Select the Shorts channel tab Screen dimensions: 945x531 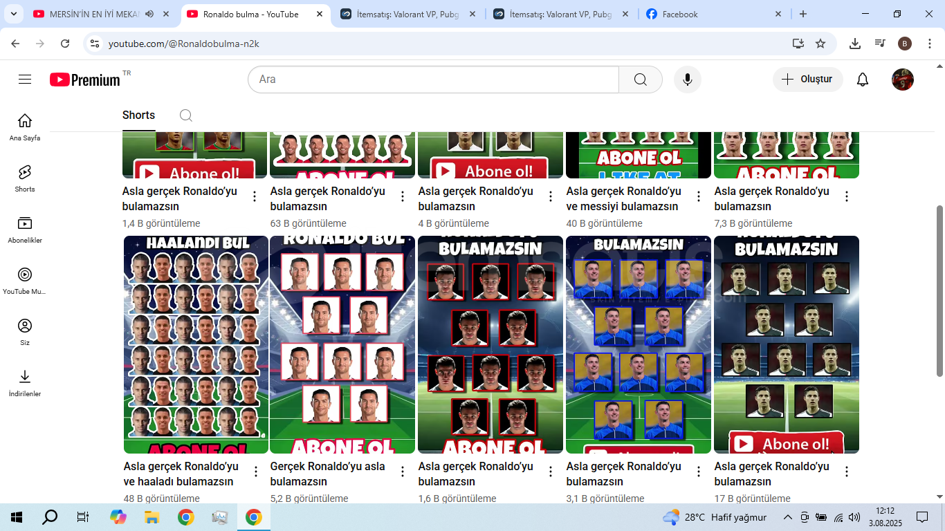tap(138, 115)
